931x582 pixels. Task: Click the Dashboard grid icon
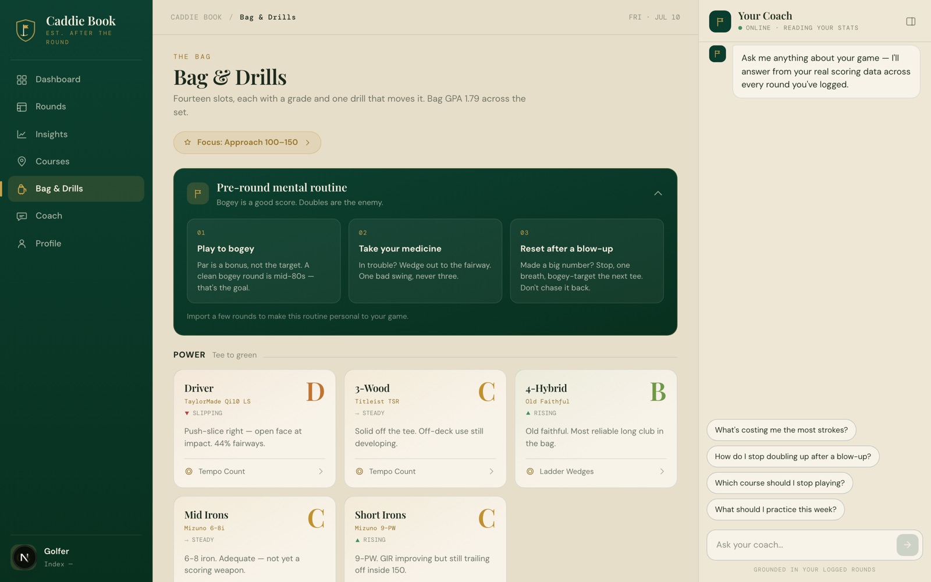pos(22,80)
